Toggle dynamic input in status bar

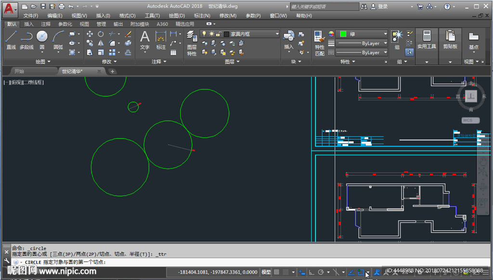coord(302,272)
